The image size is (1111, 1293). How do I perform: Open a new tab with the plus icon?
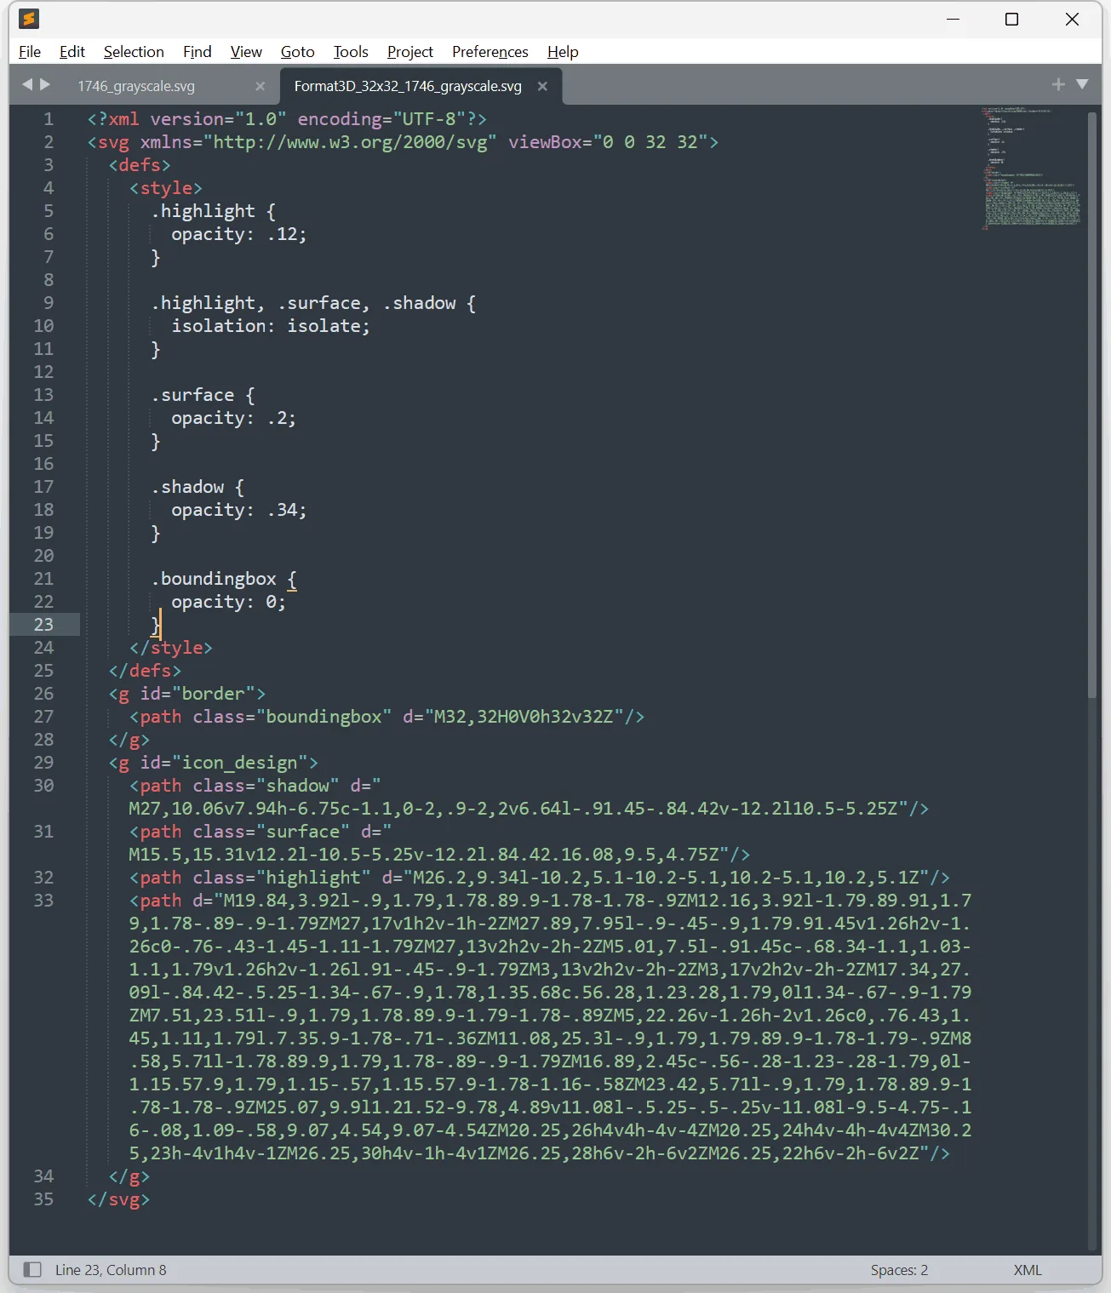click(1058, 84)
